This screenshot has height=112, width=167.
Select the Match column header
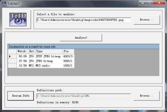point(23,51)
